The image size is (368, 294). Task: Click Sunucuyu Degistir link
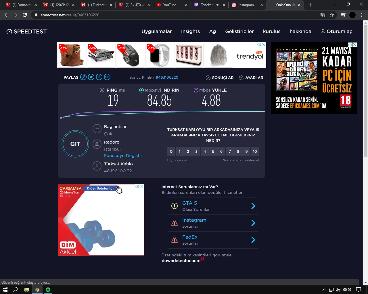(x=123, y=156)
